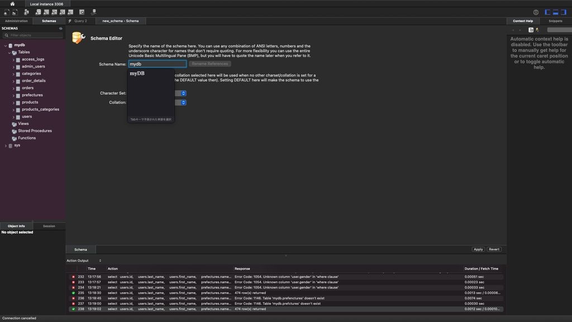Click the lightning icon on Query 2 tab

[70, 21]
